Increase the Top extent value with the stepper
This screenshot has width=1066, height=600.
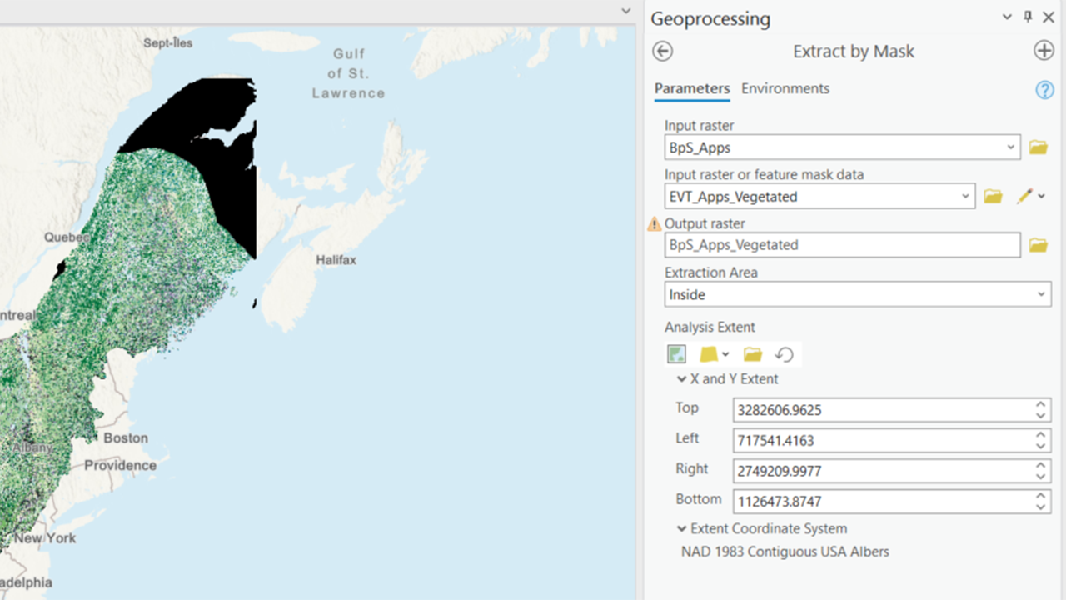click(x=1041, y=406)
